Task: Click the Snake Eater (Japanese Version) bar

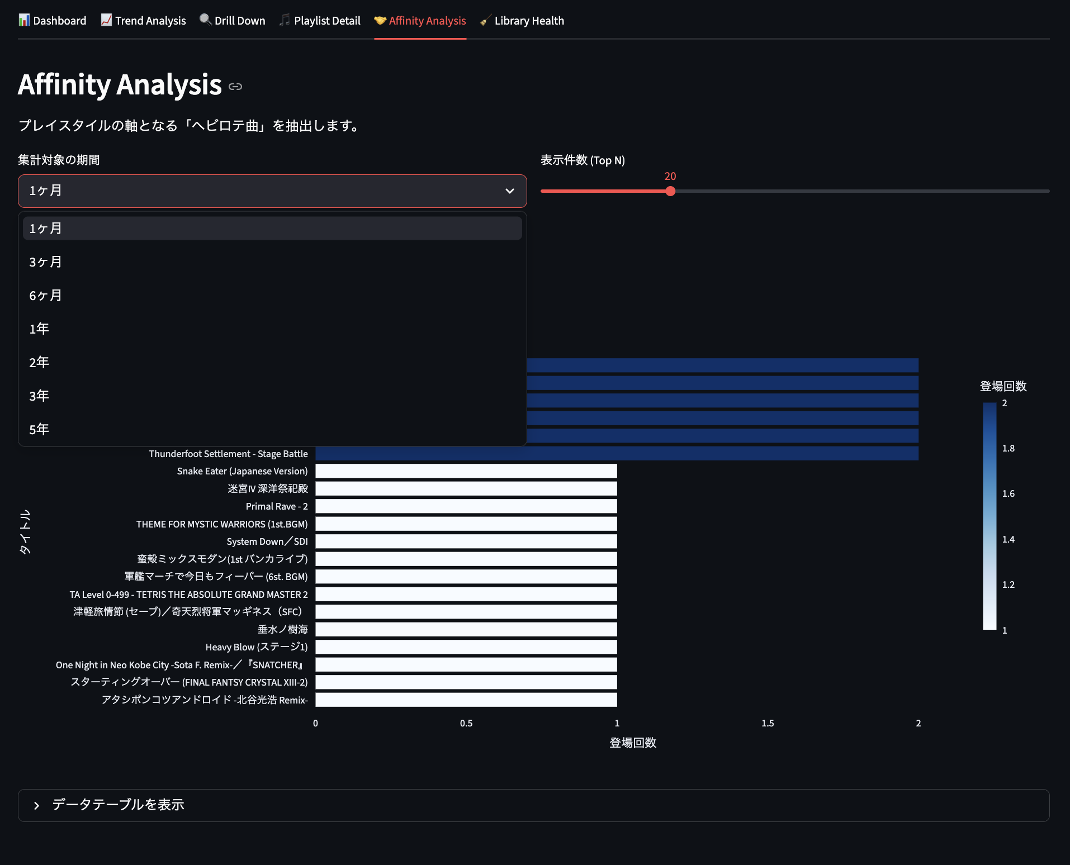Action: pyautogui.click(x=466, y=471)
